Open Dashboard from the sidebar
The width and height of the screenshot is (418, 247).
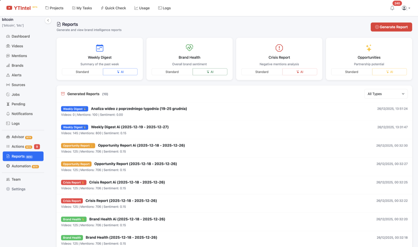tap(21, 36)
